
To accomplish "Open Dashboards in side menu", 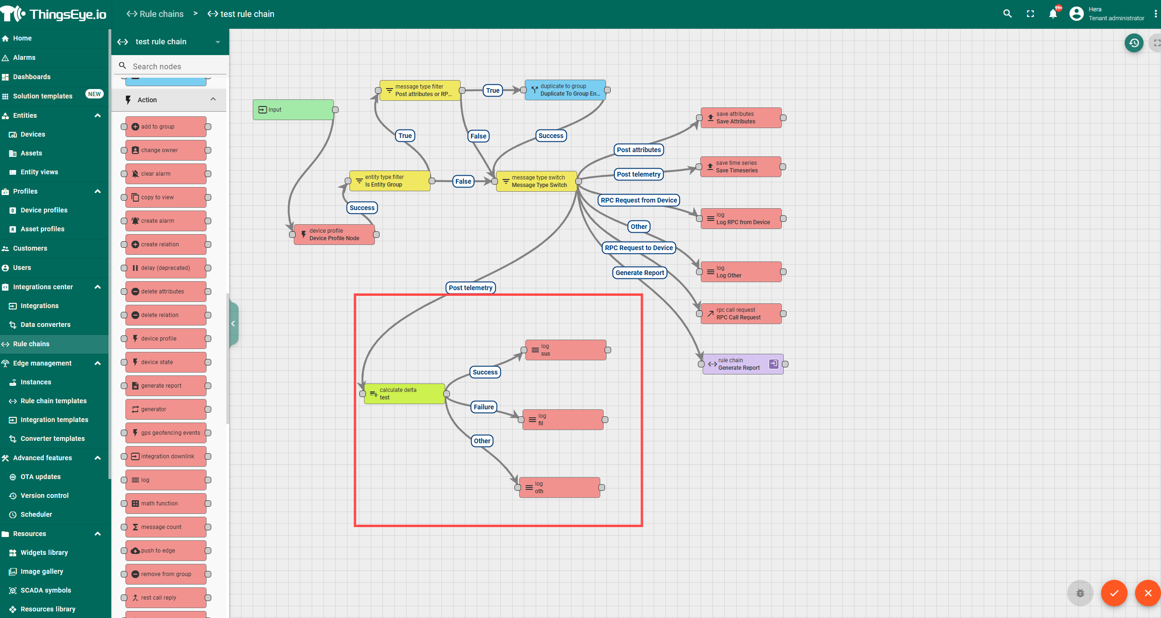I will coord(32,77).
